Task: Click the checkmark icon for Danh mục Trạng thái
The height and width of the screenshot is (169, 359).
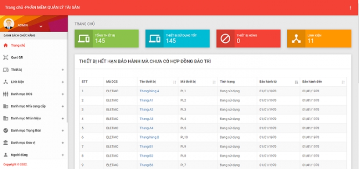Action: click(6, 130)
